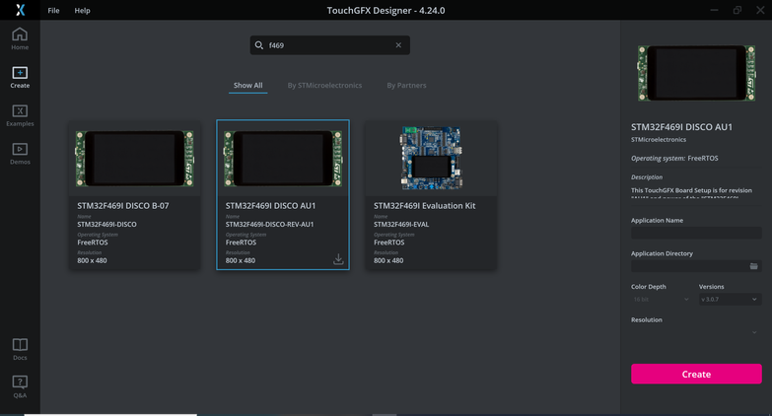Browse for application directory folder
Viewport: 772px width, 416px height.
[x=753, y=266]
